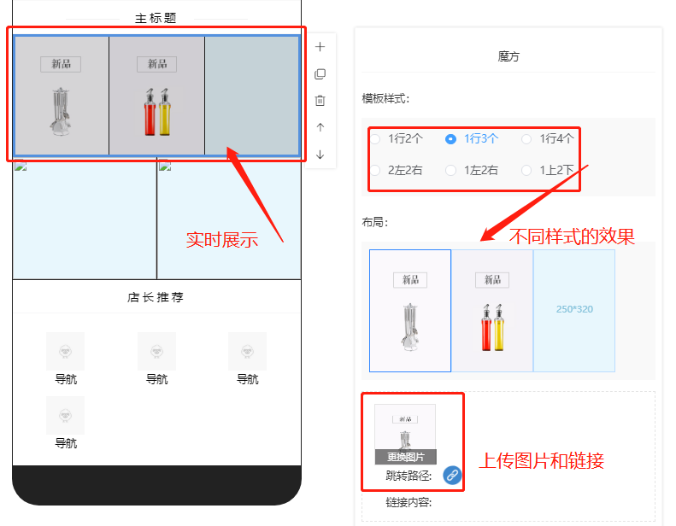Screen dimensions: 676x526
Task: Click the fourth 导航 icon in second row
Action: point(66,415)
